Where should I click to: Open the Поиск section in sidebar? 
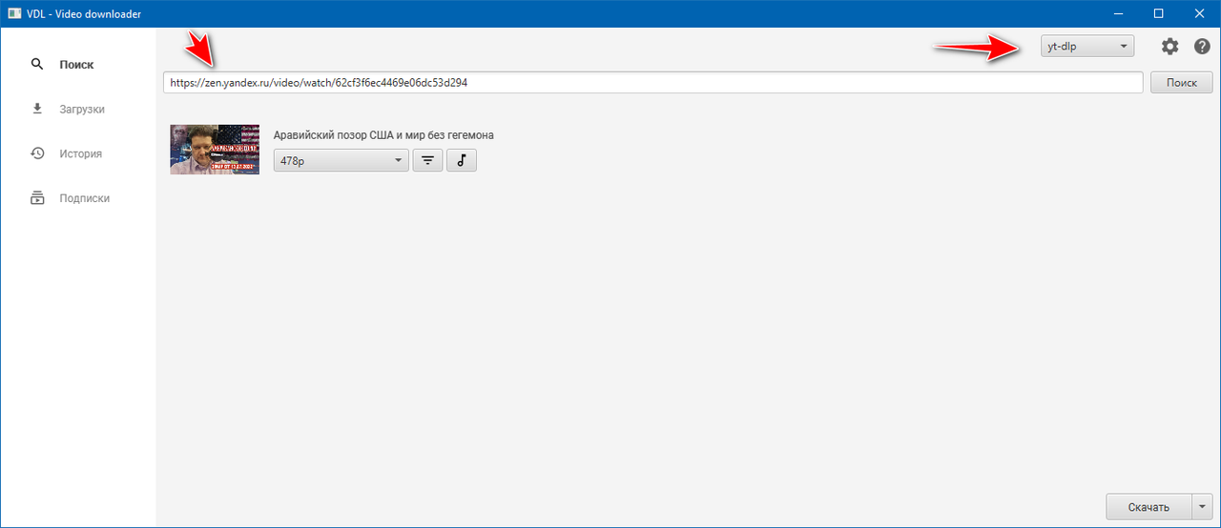[x=77, y=65]
